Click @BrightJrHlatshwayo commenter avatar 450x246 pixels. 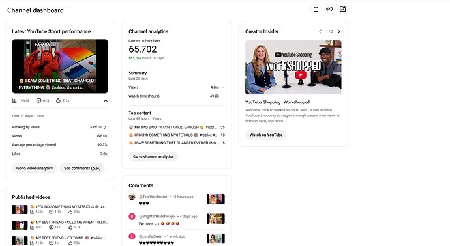[132, 217]
